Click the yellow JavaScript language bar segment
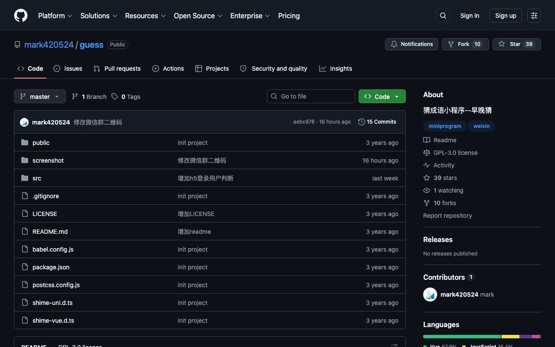The image size is (555, 347). point(510,337)
